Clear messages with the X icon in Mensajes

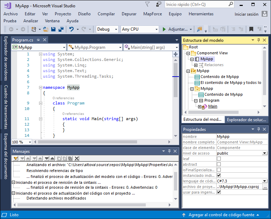(77, 158)
